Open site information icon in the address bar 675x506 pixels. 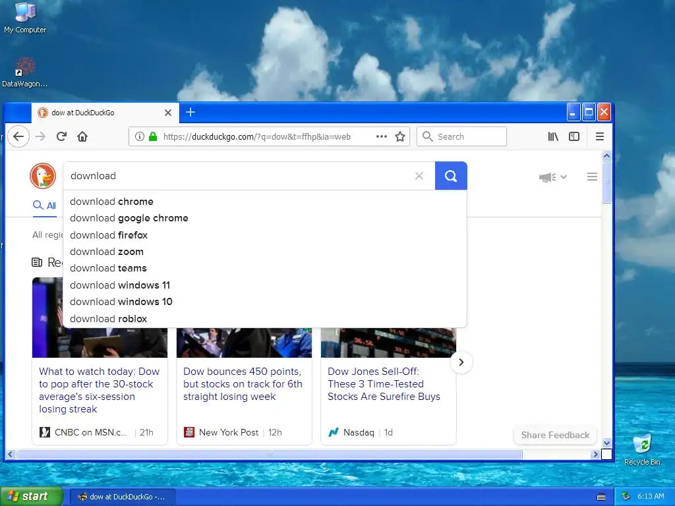coord(140,136)
